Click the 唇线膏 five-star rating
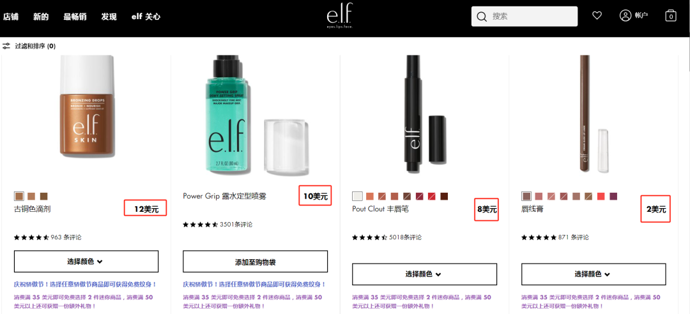This screenshot has width=690, height=314. (539, 237)
